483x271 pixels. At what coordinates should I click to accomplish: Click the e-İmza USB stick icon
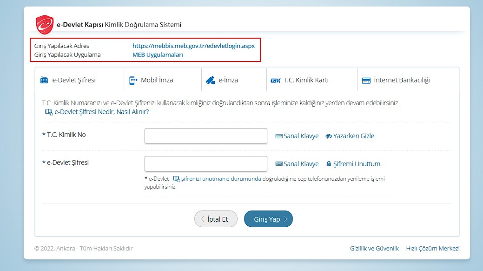click(210, 80)
